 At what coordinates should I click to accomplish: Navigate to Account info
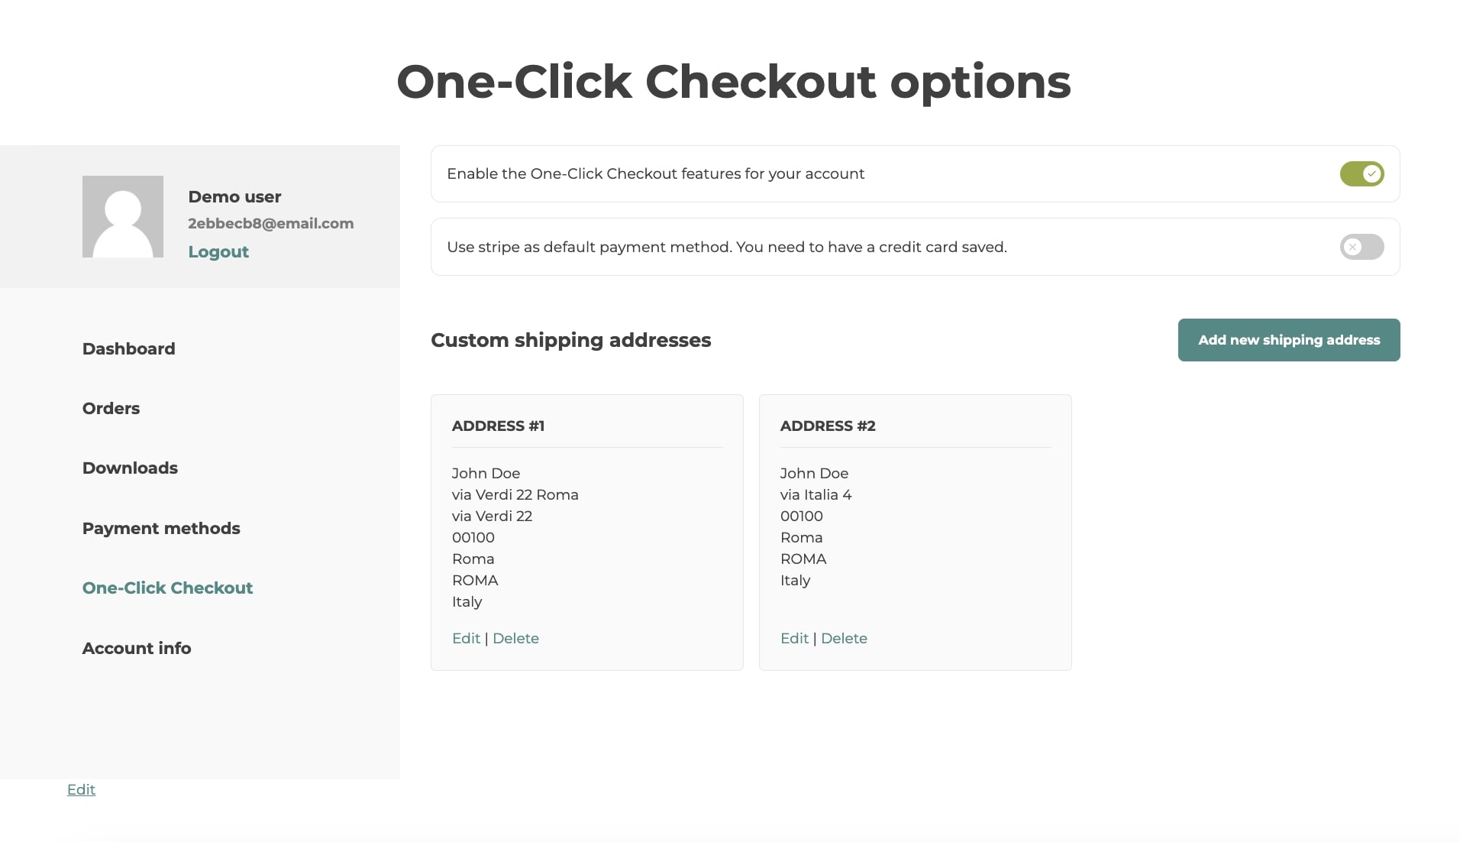tap(137, 649)
